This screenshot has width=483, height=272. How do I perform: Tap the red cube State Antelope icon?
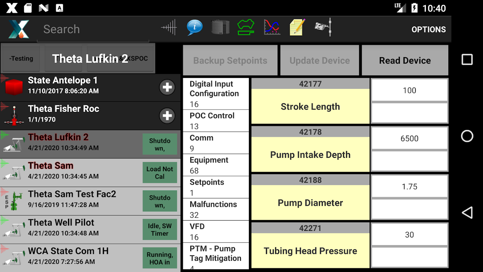(14, 87)
